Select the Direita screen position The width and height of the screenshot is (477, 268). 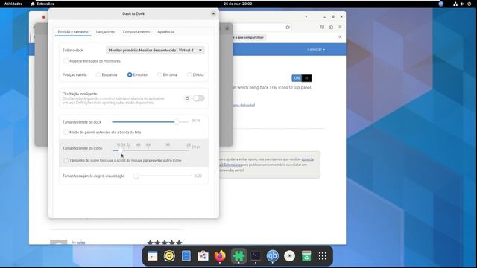coord(189,74)
